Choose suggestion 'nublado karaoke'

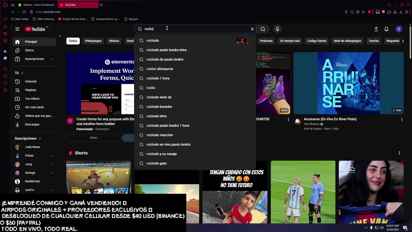[x=195, y=107]
